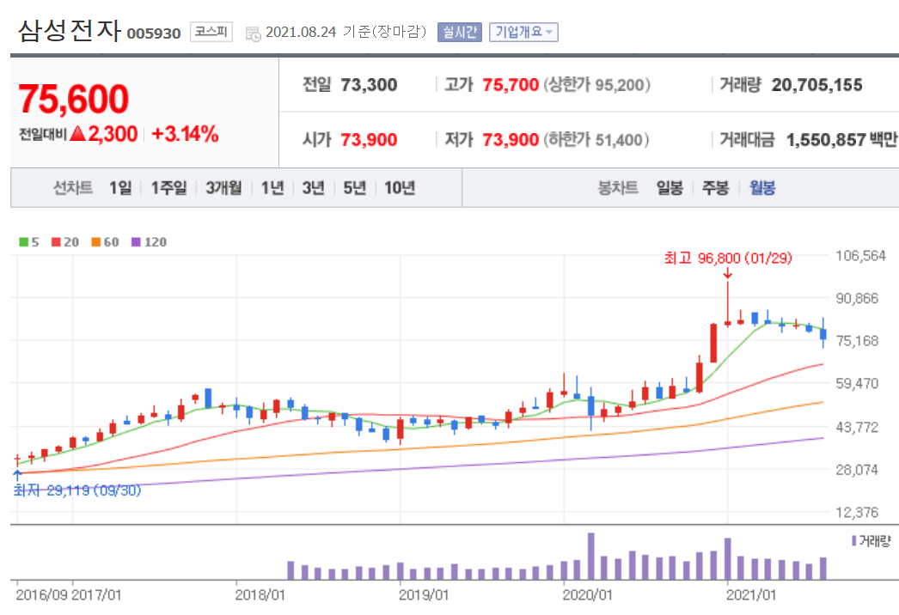Click the 거래대금 1,550,857 value
The height and width of the screenshot is (615, 899).
826,140
